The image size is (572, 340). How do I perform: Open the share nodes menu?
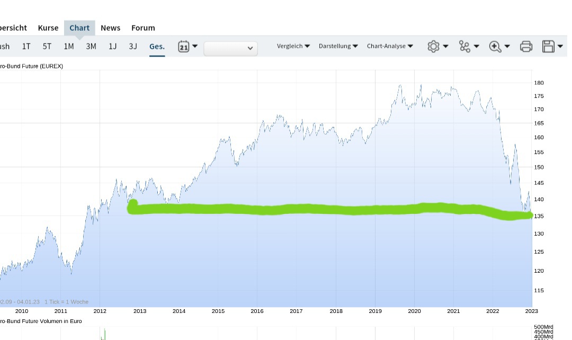[469, 46]
